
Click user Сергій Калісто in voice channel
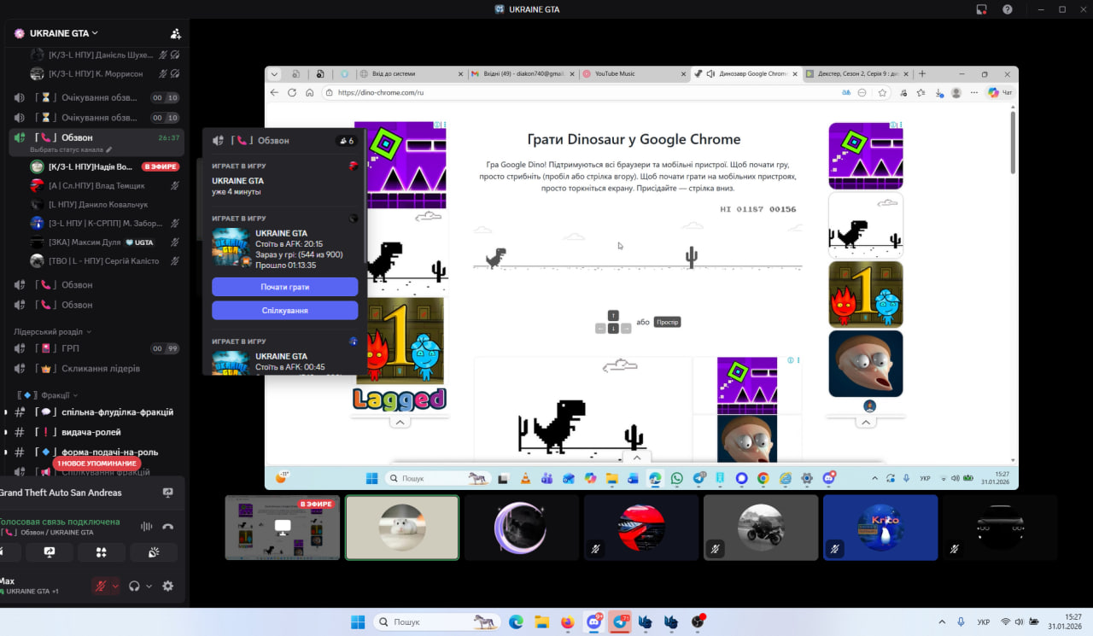pyautogui.click(x=103, y=261)
